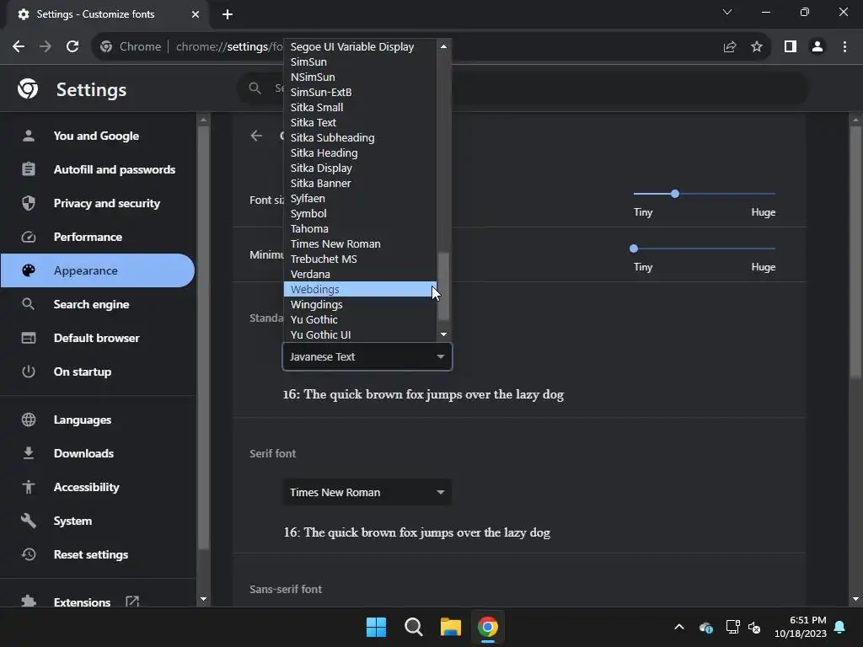Reload the page with the refresh icon

(x=72, y=47)
